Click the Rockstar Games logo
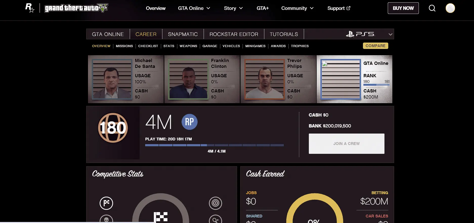Screen dimensions: 474x223 tap(30, 8)
